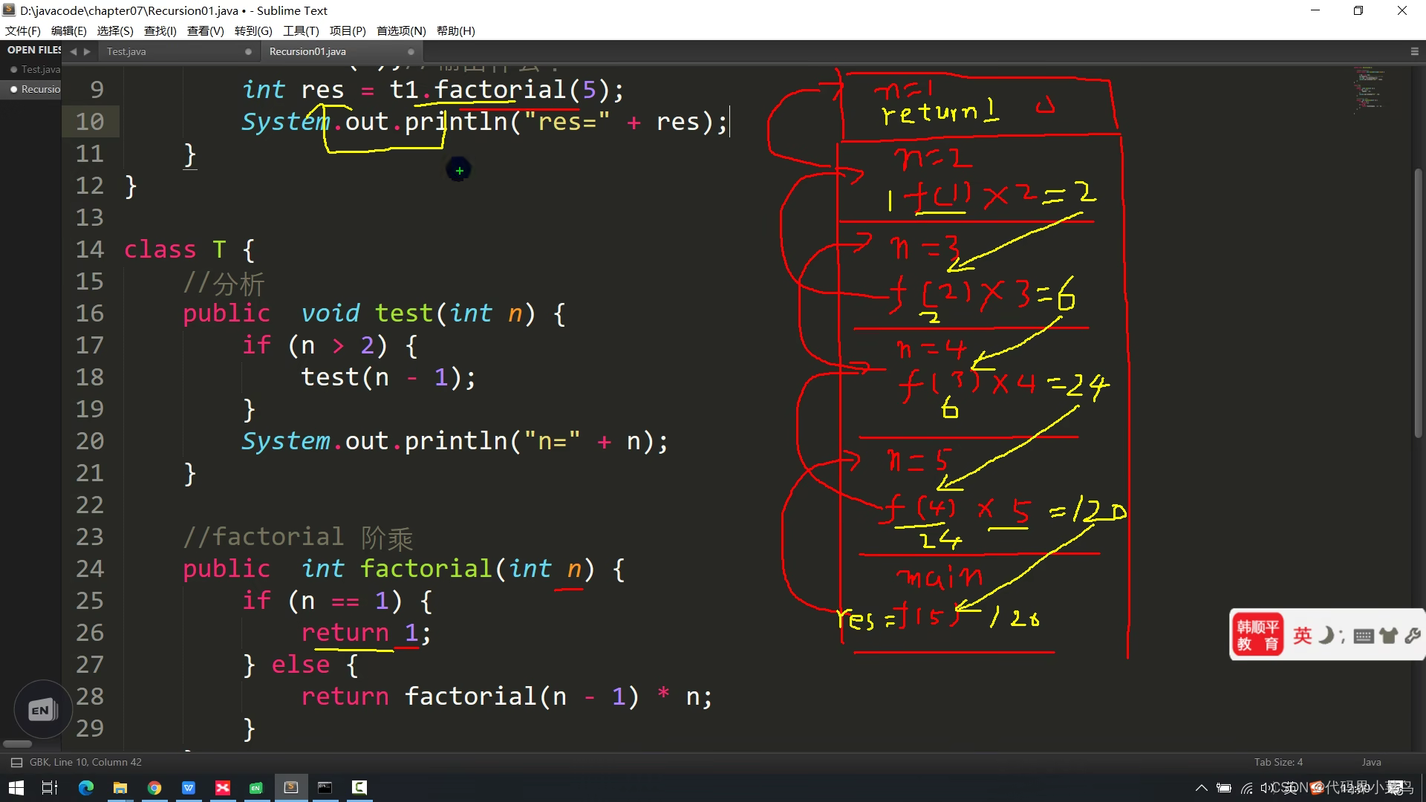Open the Command Prompt taskbar icon
The image size is (1426, 802).
click(x=325, y=788)
